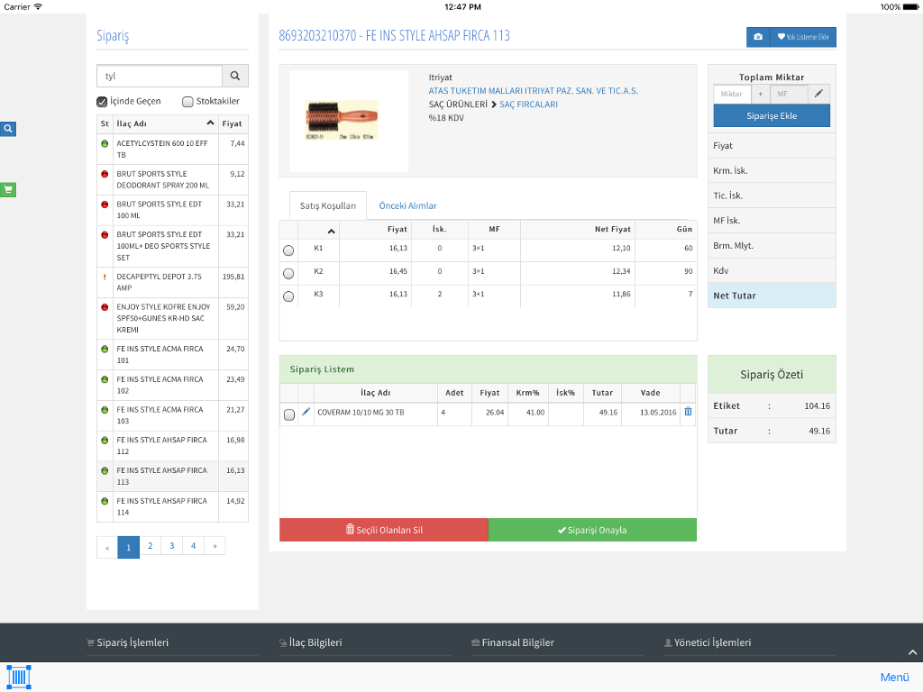Click Siparişi Onayla button
Image resolution: width=923 pixels, height=692 pixels.
[x=592, y=530]
